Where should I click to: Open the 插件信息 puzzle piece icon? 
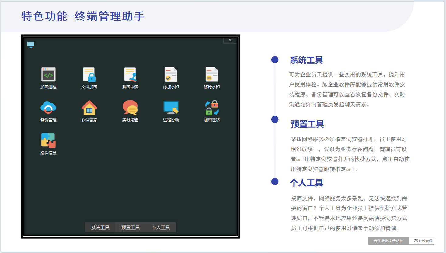48,141
